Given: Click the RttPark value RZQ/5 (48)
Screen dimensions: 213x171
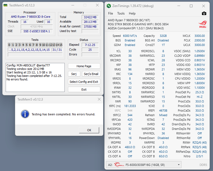Looking at the screenshot, I should (x=200, y=147).
